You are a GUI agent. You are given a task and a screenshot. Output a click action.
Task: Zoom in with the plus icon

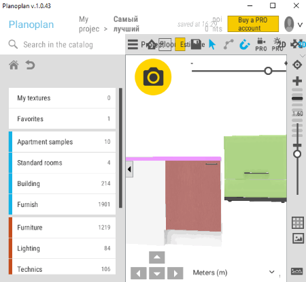click(x=297, y=81)
